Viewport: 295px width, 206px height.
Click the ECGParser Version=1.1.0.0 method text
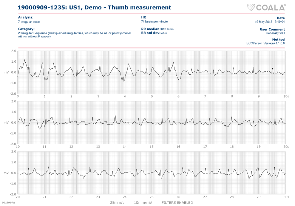(266, 43)
